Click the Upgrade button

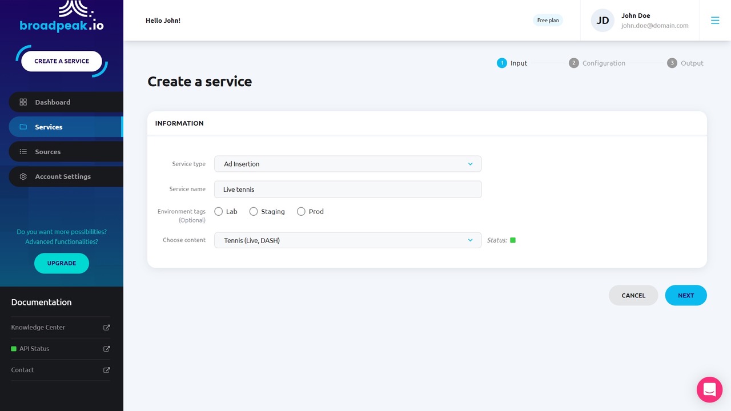pyautogui.click(x=62, y=263)
